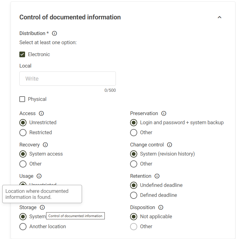Select Login and password + system backup
This screenshot has height=239, width=236.
pyautogui.click(x=134, y=123)
